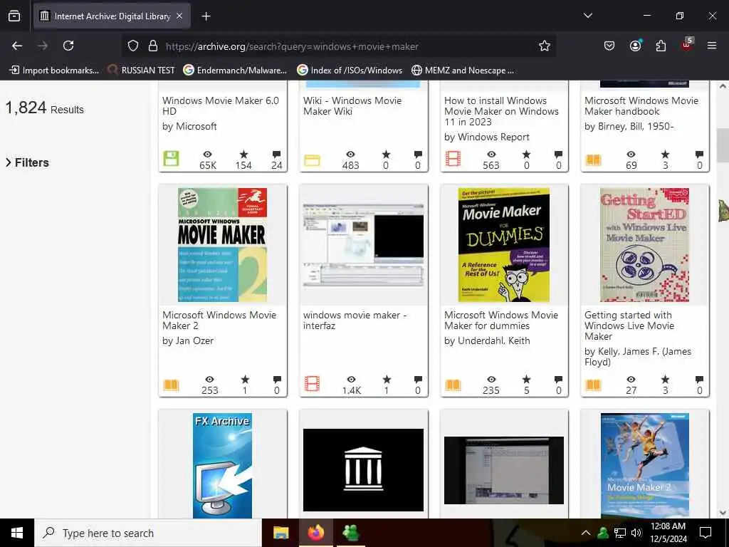Click the Movie Maker 2 book cover
This screenshot has height=547, width=729.
click(x=222, y=245)
